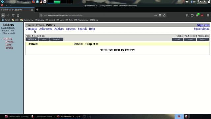Open the Drafts folder
Screen dimensions: 211x119
(x=10, y=42)
